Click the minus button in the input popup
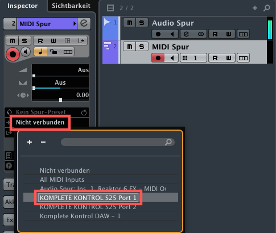276x233 pixels. pyautogui.click(x=43, y=142)
